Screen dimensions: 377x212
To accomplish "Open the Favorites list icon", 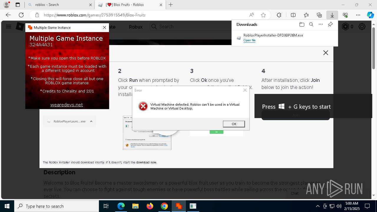I will coord(306,15).
